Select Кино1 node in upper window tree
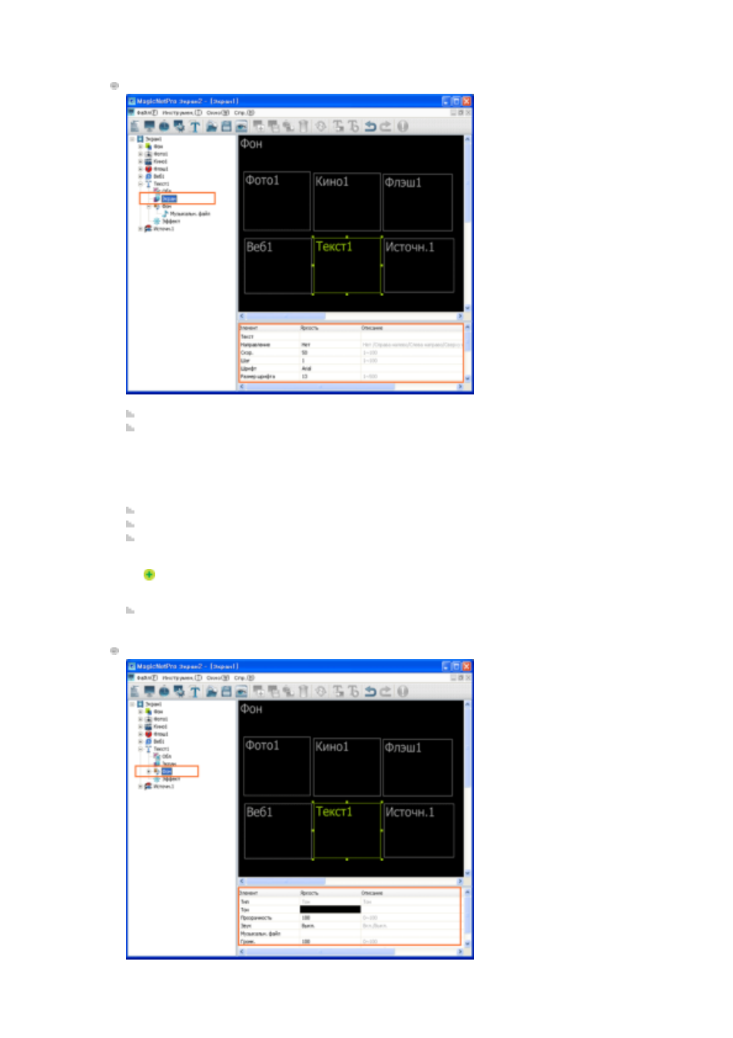This screenshot has width=733, height=1038. 161,161
